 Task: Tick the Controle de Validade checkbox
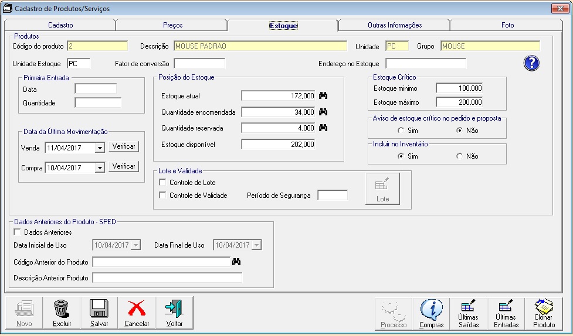pos(163,196)
